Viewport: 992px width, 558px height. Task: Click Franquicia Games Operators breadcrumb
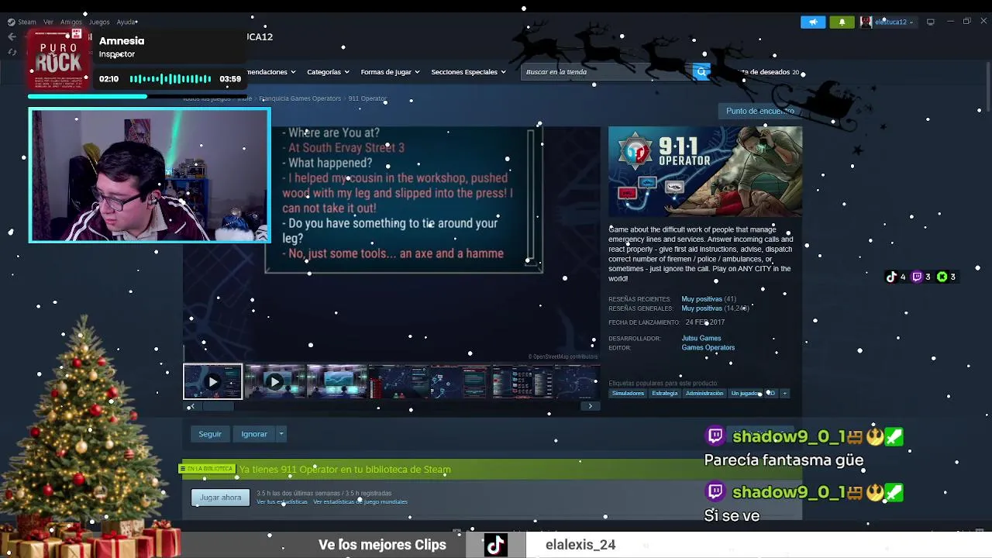coord(300,98)
